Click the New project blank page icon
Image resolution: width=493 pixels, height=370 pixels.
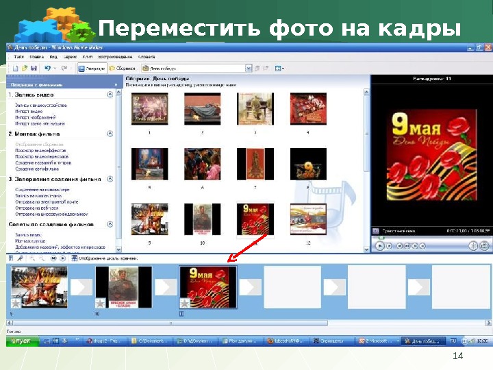pyautogui.click(x=15, y=68)
